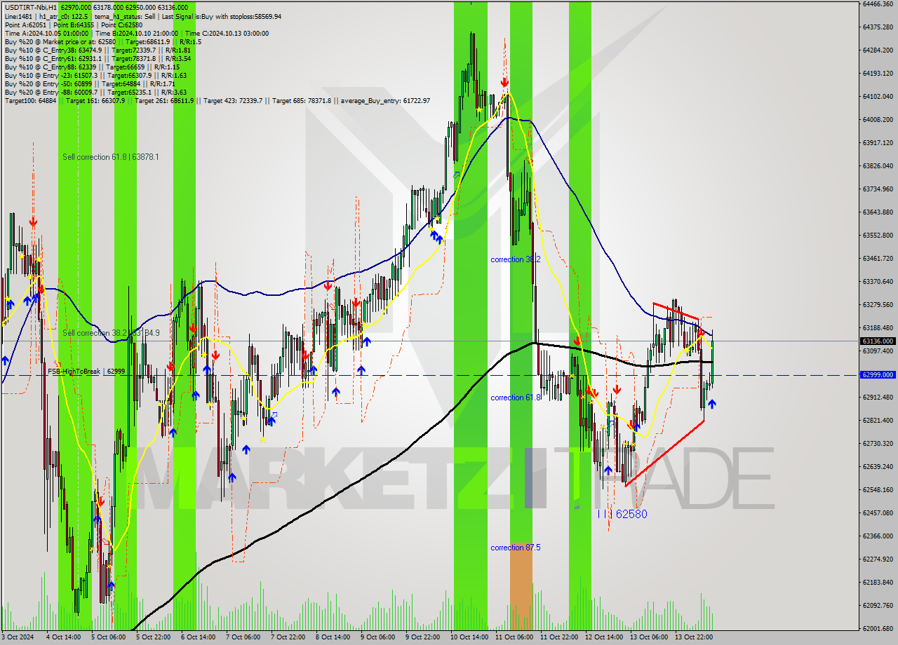Click the 63643.880 price axis label

point(877,212)
